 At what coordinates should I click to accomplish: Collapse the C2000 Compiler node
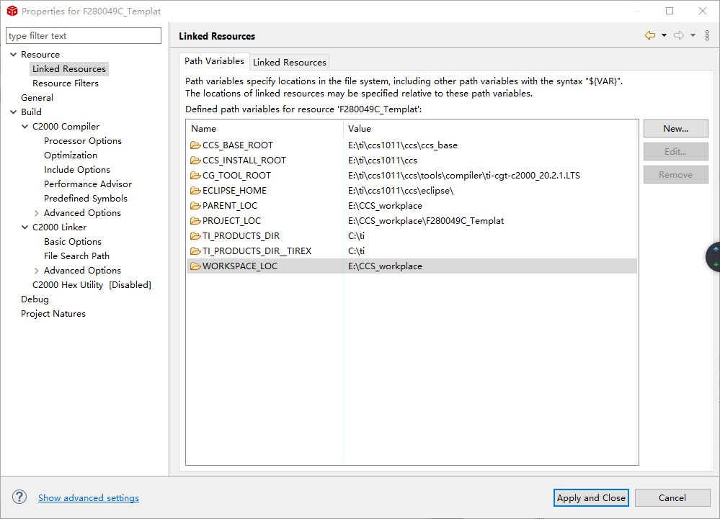(25, 127)
